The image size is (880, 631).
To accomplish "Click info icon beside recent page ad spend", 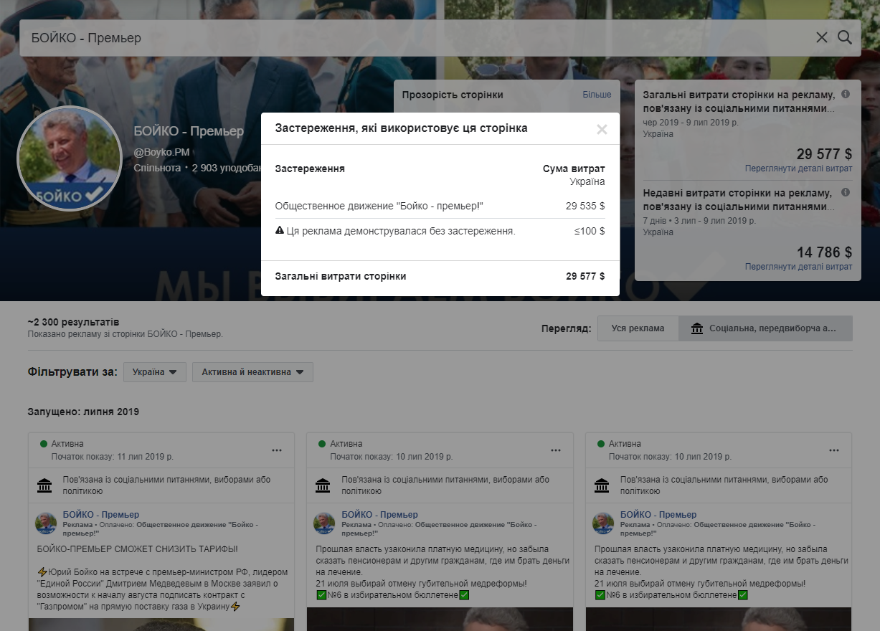I will pyautogui.click(x=846, y=192).
